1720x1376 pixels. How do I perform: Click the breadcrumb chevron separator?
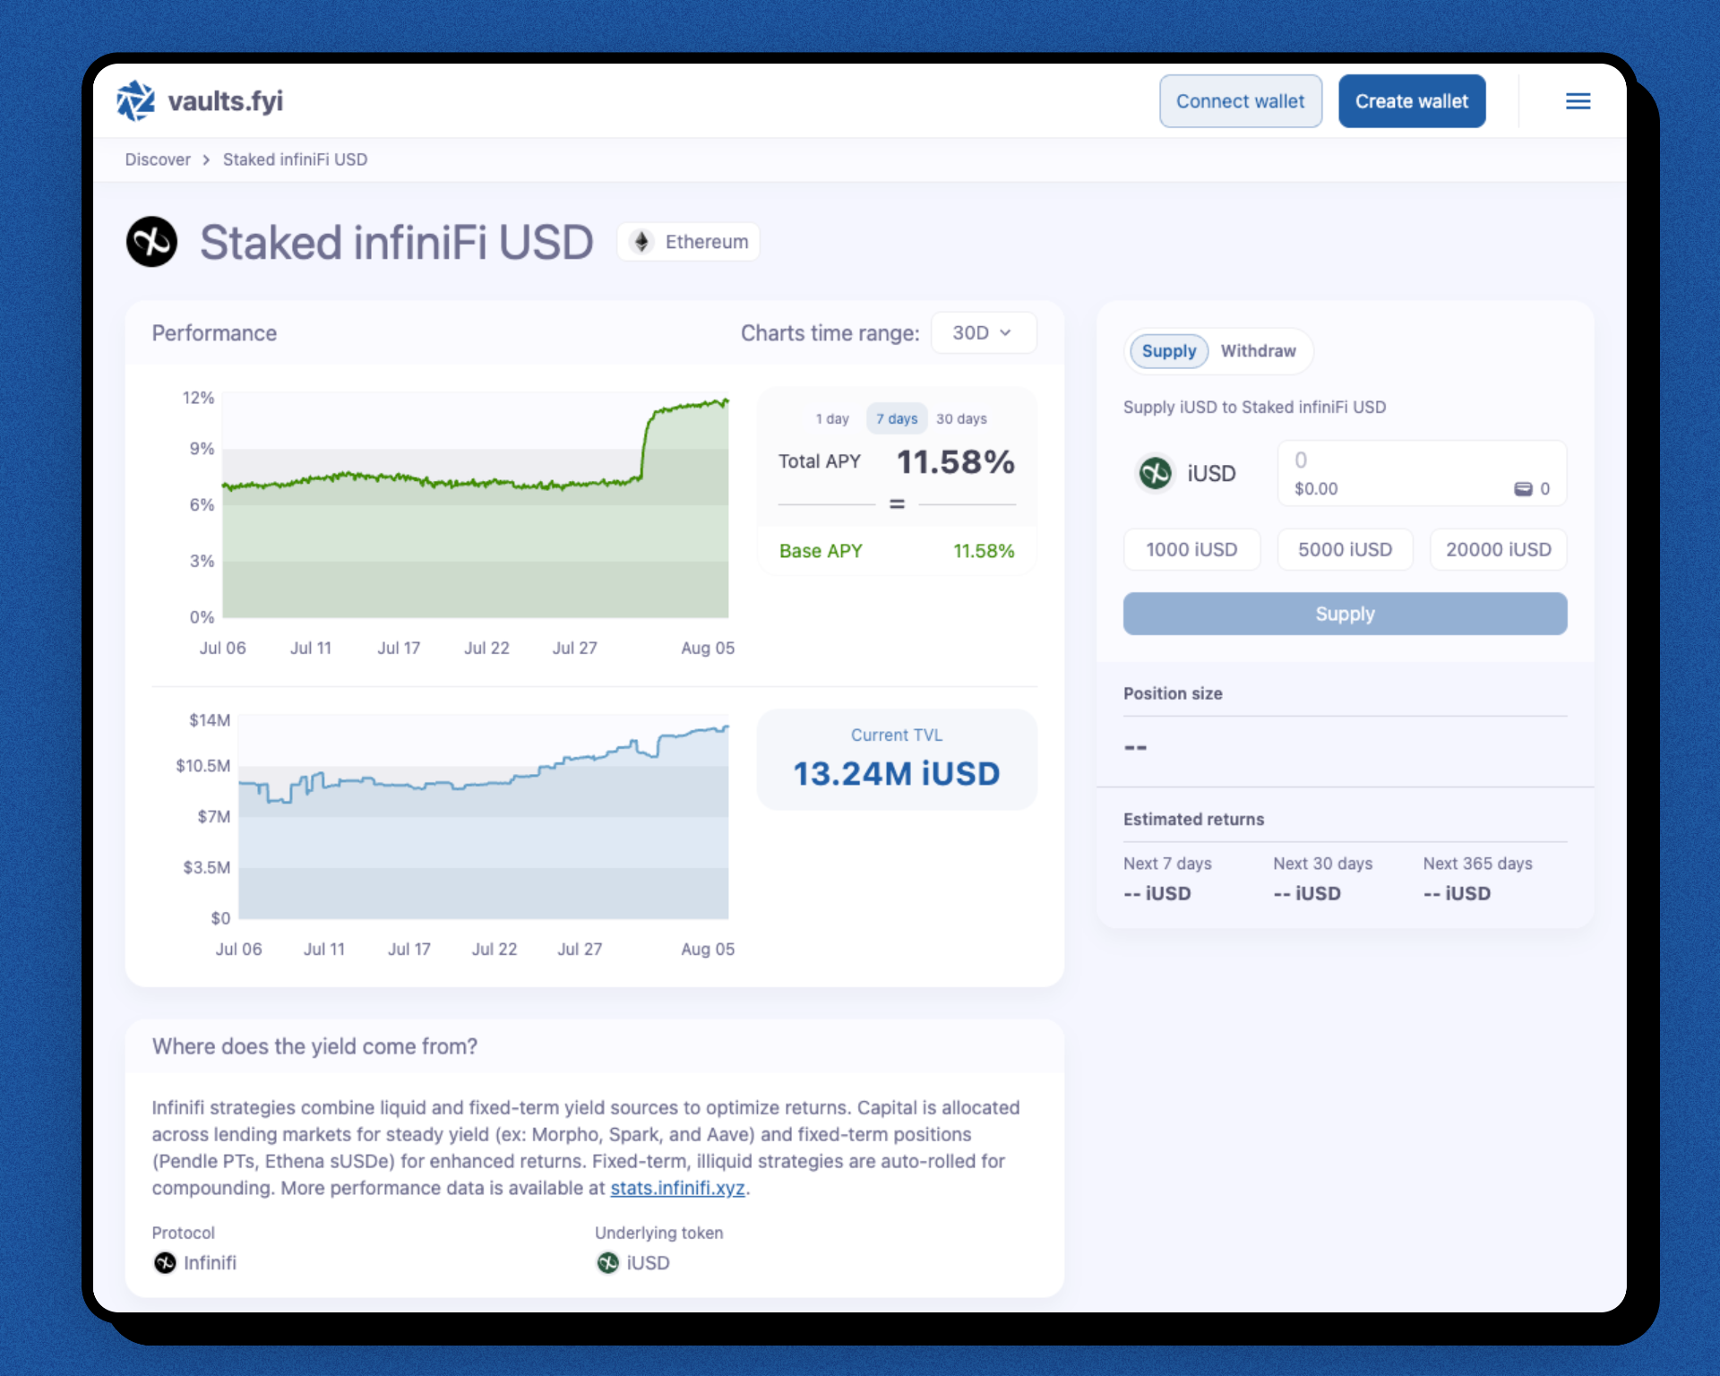pos(206,159)
